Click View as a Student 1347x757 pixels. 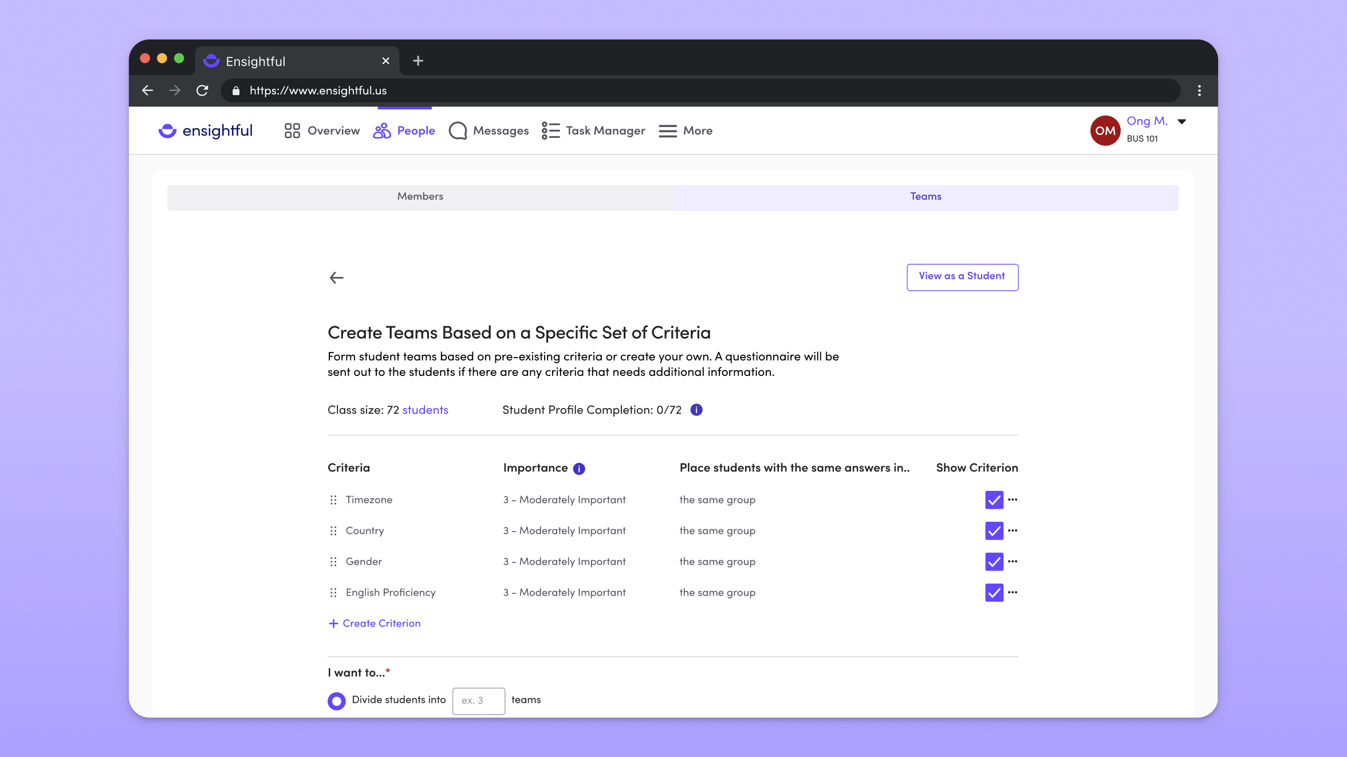(962, 277)
